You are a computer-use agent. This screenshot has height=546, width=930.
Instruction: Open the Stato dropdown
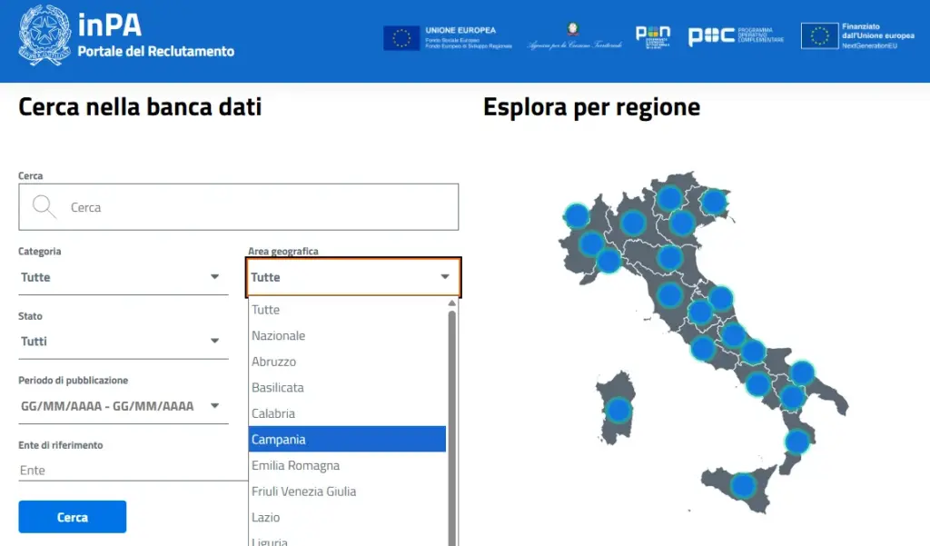(x=124, y=342)
